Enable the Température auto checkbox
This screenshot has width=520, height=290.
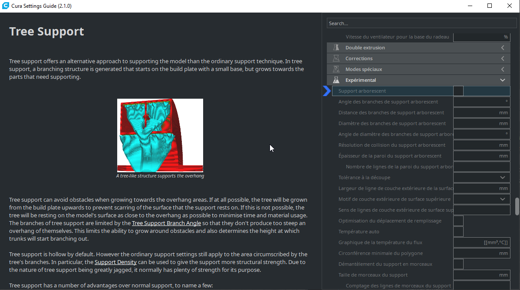pos(458,232)
